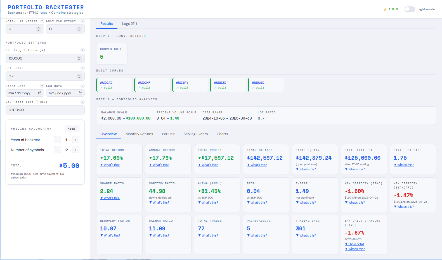This screenshot has height=260, width=442.
Task: Increase Years of backtest with plus button
Action: (x=76, y=140)
